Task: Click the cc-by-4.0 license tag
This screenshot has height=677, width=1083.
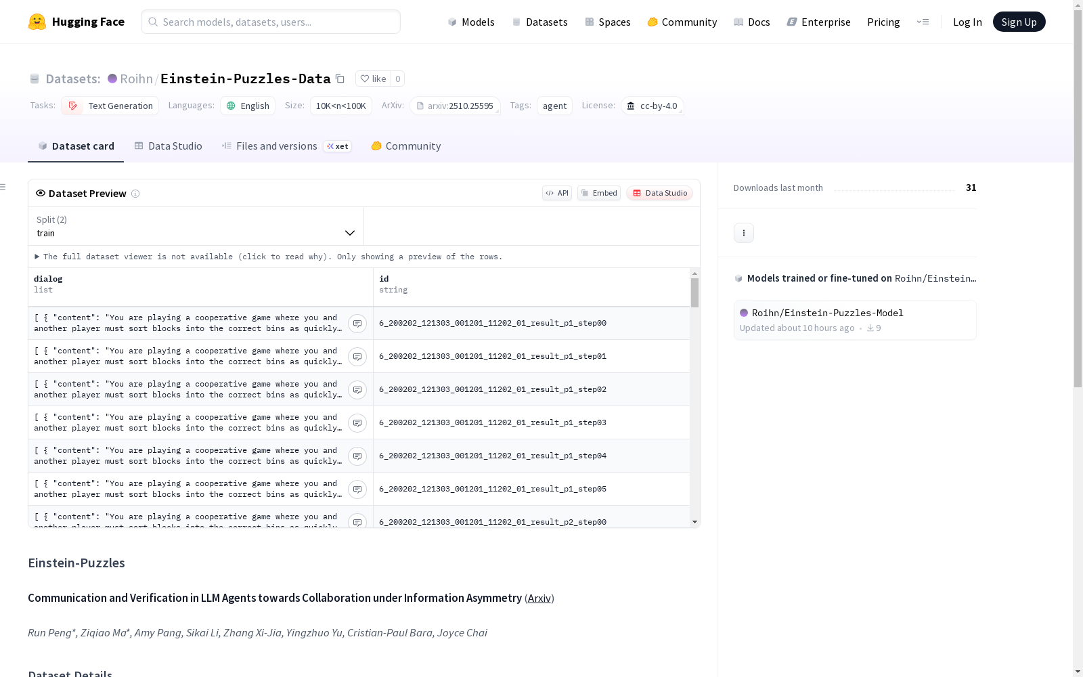Action: pyautogui.click(x=652, y=106)
